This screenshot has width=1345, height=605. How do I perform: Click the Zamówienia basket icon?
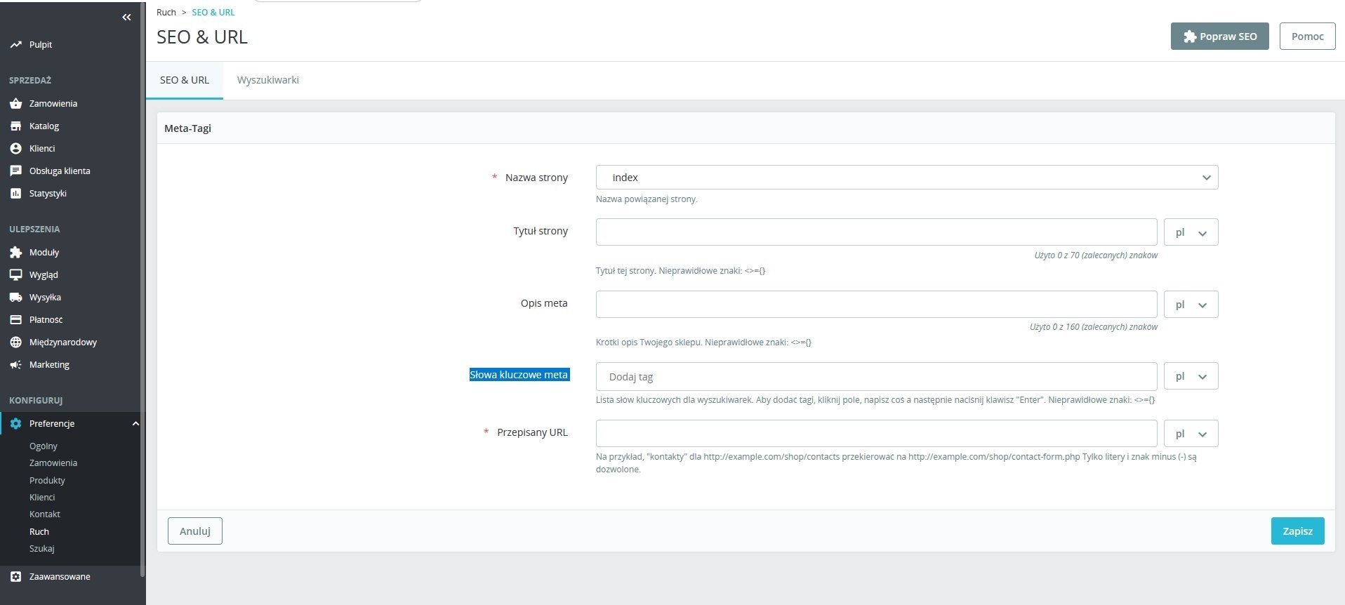(15, 103)
